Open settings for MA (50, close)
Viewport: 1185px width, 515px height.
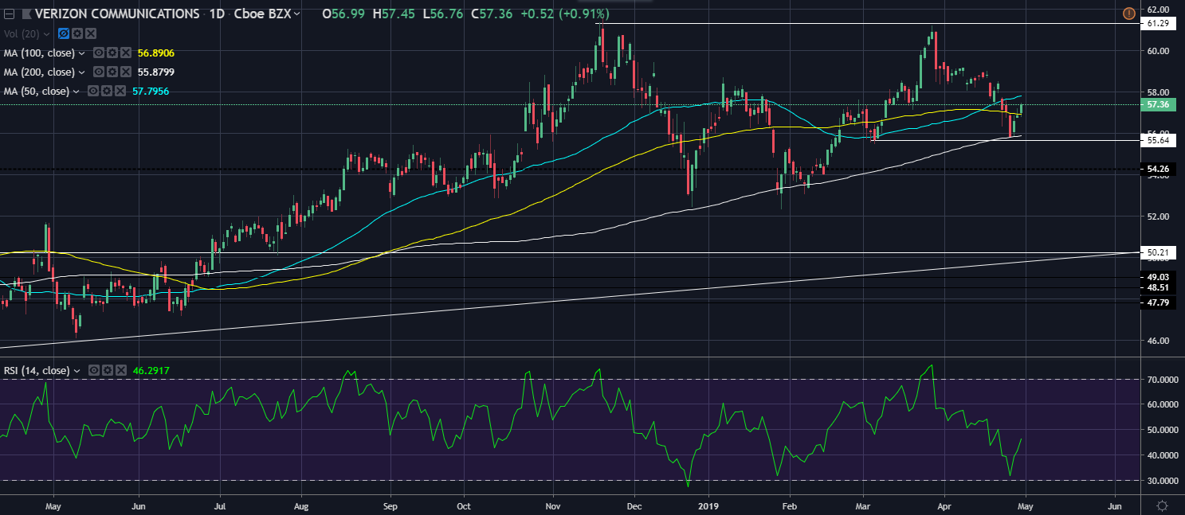tap(106, 91)
